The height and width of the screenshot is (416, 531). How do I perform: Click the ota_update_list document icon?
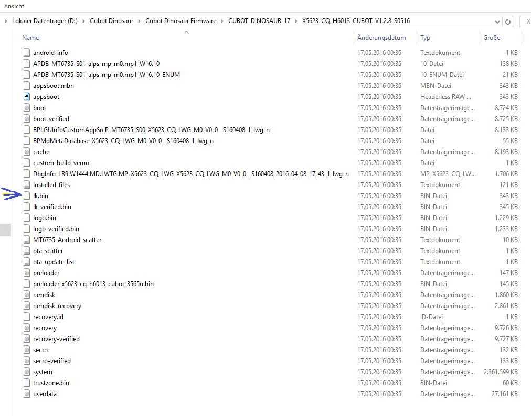tap(27, 261)
